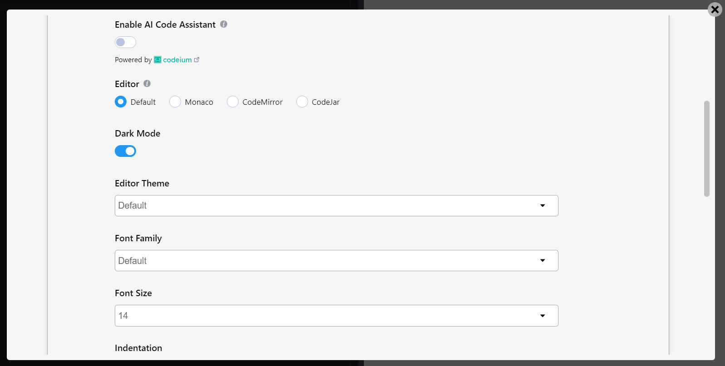The image size is (725, 366).
Task: Click the Editor Theme dropdown arrow
Action: click(x=542, y=205)
